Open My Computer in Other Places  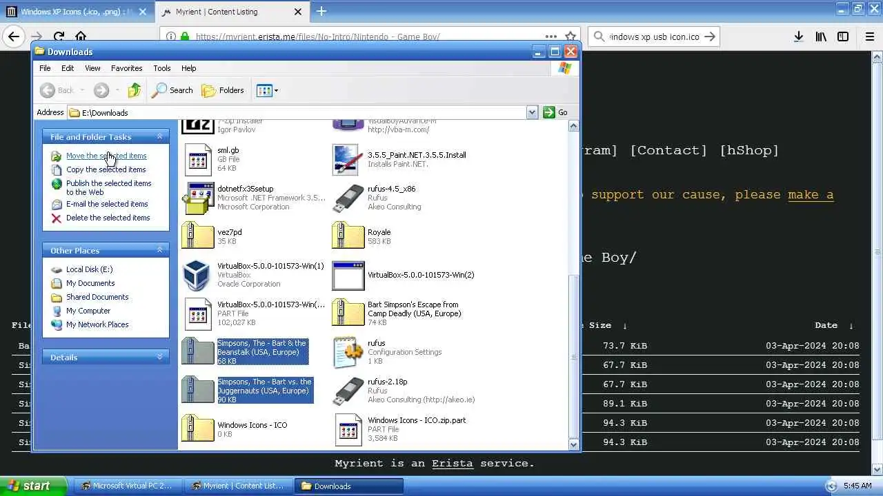click(88, 311)
